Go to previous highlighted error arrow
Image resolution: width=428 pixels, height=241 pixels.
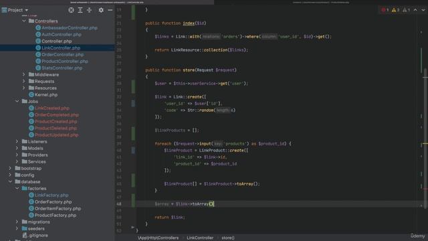click(x=415, y=10)
